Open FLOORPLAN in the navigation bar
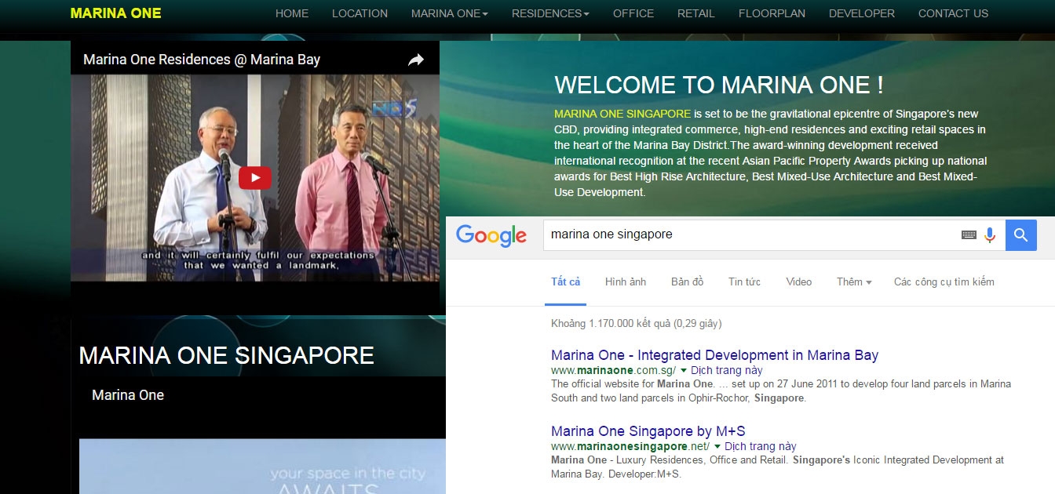The height and width of the screenshot is (494, 1055). [x=772, y=13]
